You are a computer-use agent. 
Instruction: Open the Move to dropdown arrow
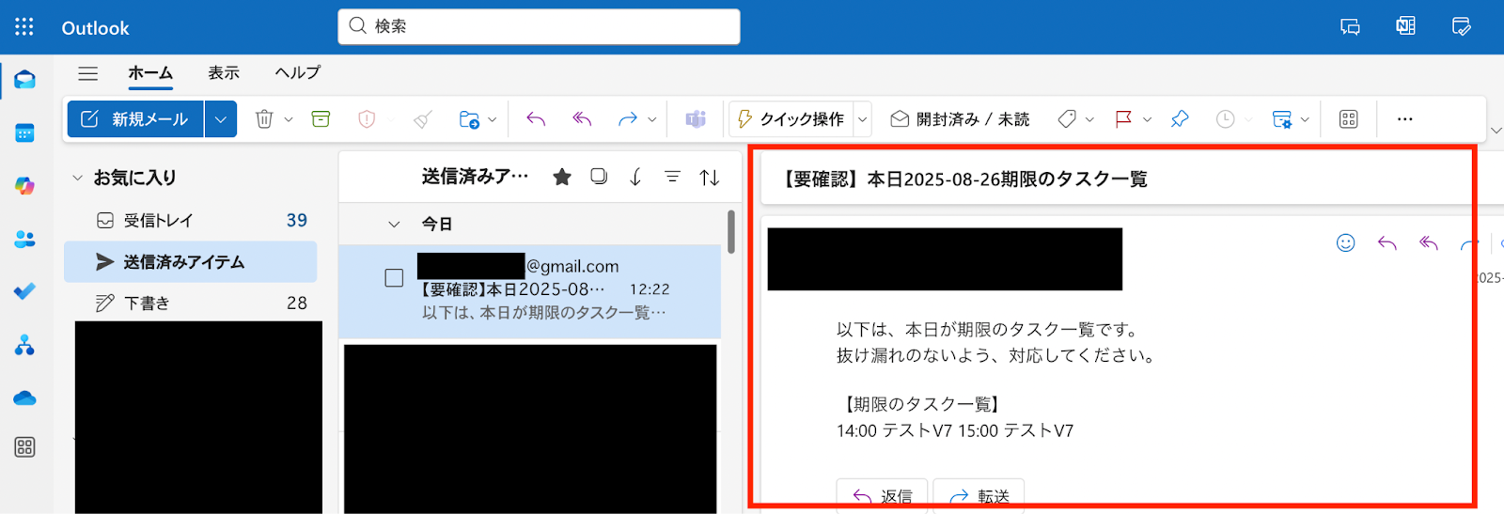point(492,119)
